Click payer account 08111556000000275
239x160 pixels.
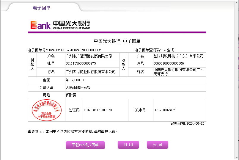tap(81, 63)
